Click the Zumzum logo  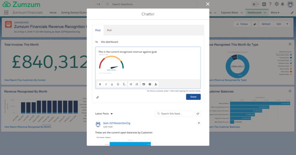coord(21,4)
